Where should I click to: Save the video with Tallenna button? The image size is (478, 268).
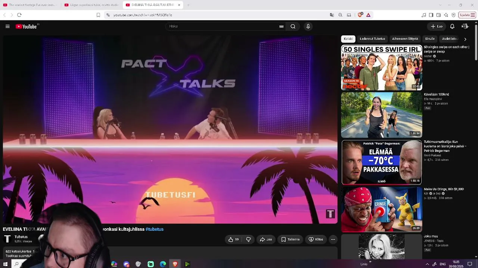click(x=291, y=239)
